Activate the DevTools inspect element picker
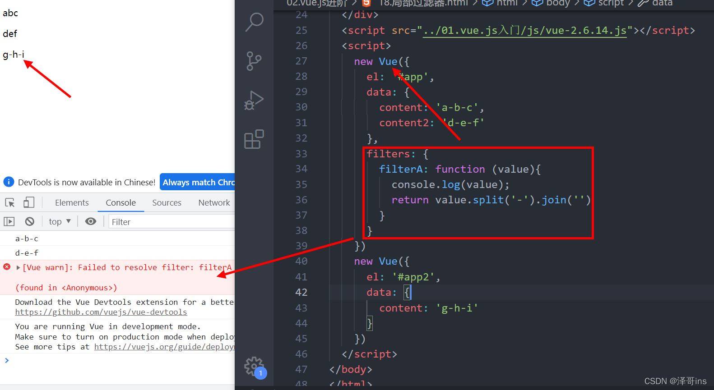Image resolution: width=714 pixels, height=390 pixels. click(10, 202)
